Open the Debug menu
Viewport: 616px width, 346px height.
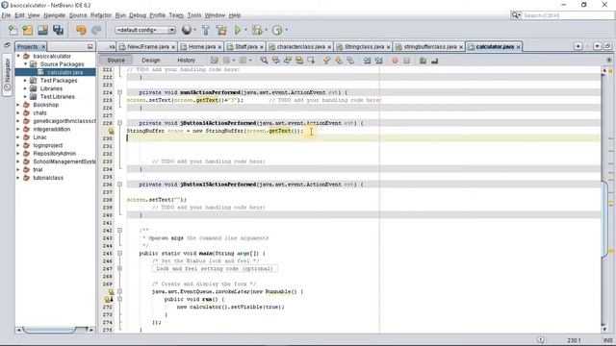tap(138, 15)
